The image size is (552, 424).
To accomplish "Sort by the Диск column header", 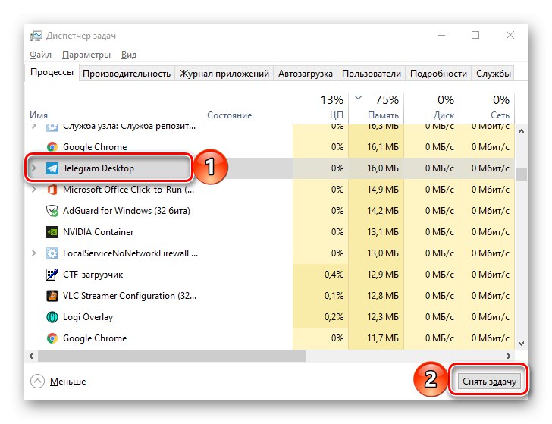I will 431,108.
